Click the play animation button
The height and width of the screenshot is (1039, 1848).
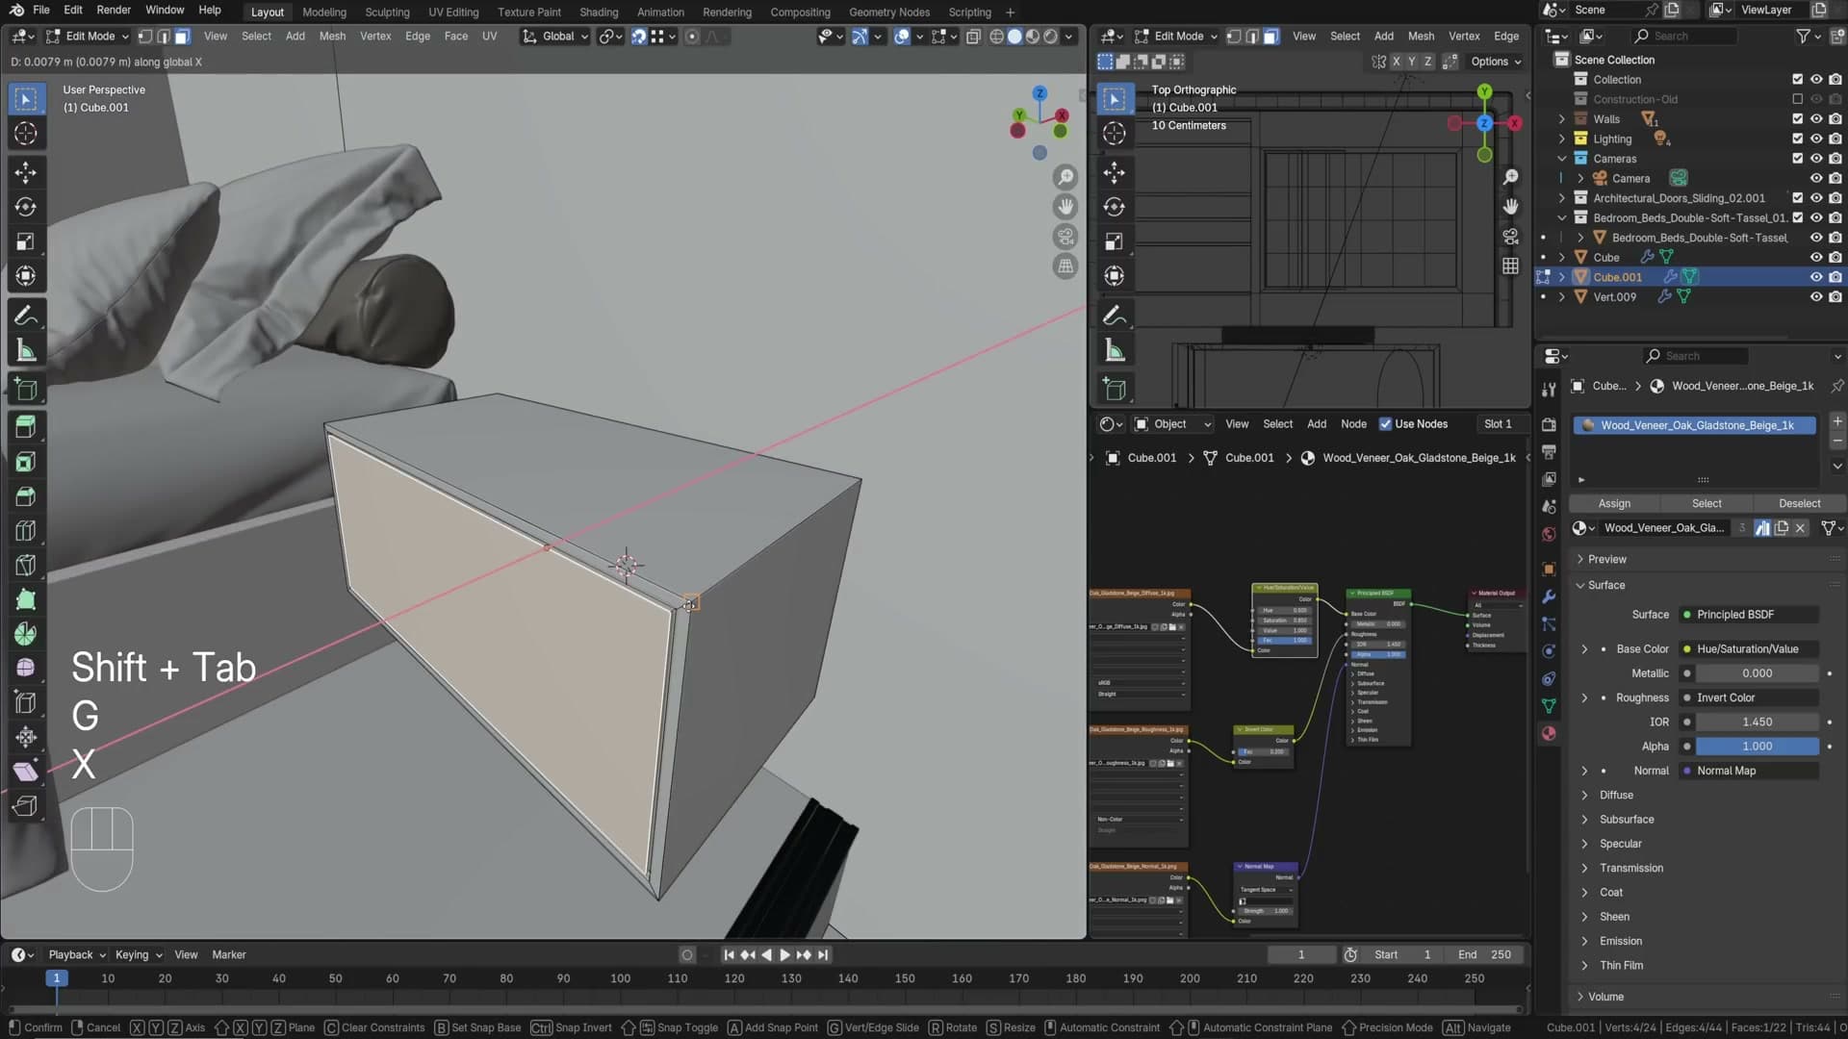pos(784,955)
